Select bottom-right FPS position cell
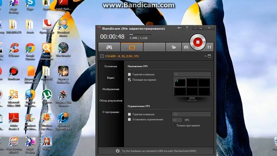 point(204,91)
